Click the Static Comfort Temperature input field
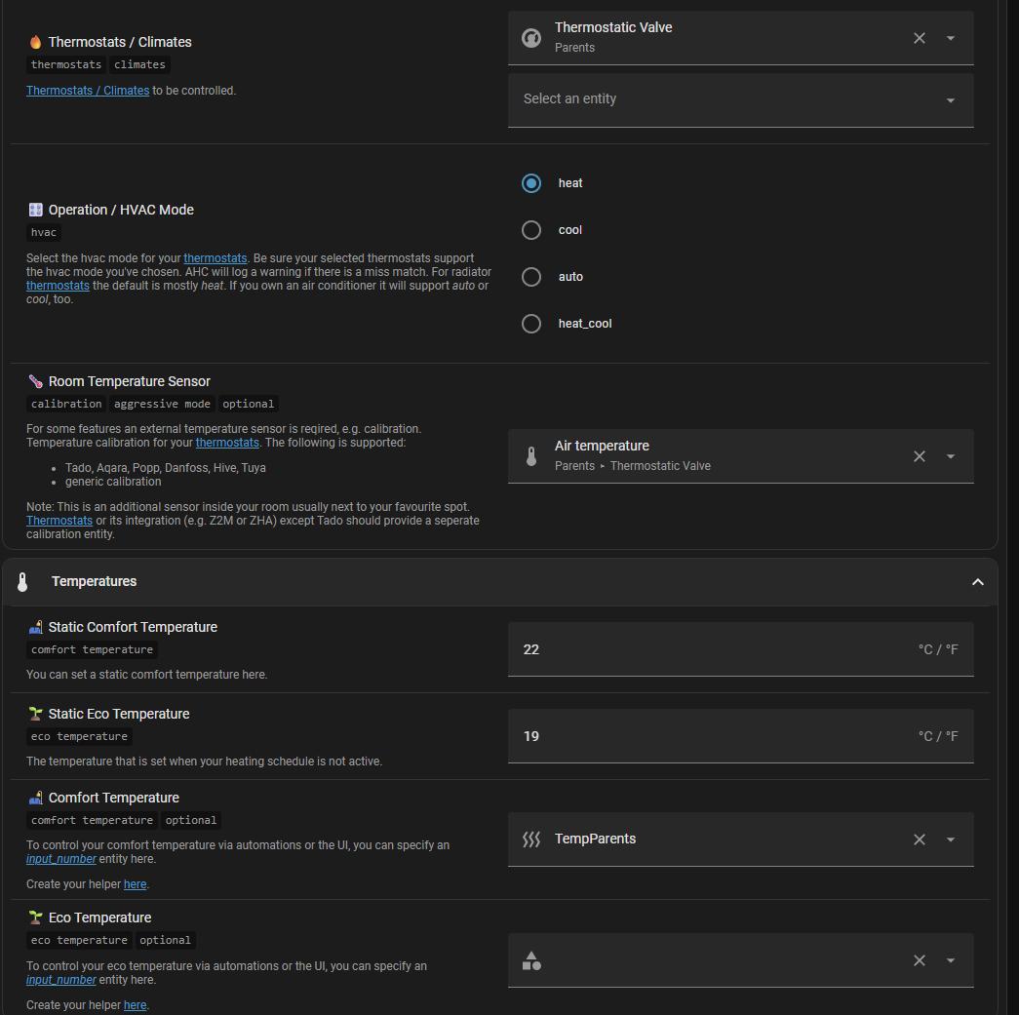This screenshot has width=1019, height=1015. click(x=712, y=649)
